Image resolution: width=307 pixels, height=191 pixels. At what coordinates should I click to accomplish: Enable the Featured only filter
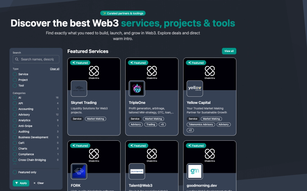click(x=15, y=172)
